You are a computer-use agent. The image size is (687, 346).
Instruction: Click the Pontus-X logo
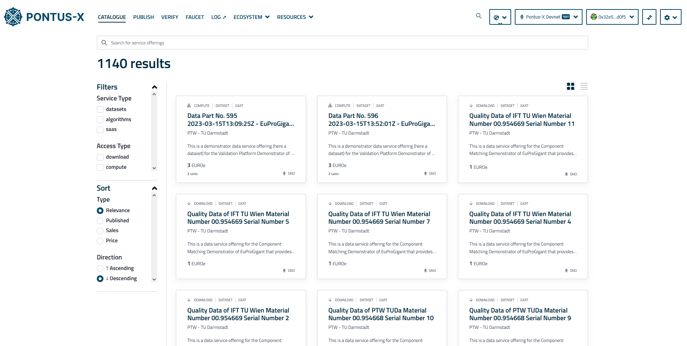[44, 17]
